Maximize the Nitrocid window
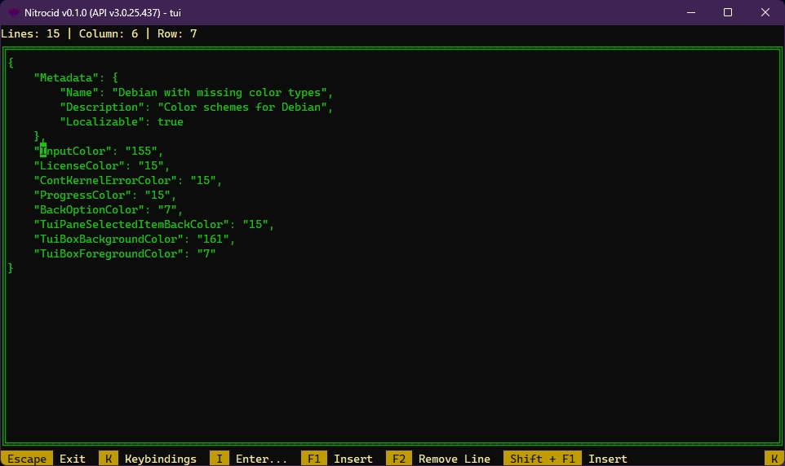The image size is (785, 466). pyautogui.click(x=727, y=12)
